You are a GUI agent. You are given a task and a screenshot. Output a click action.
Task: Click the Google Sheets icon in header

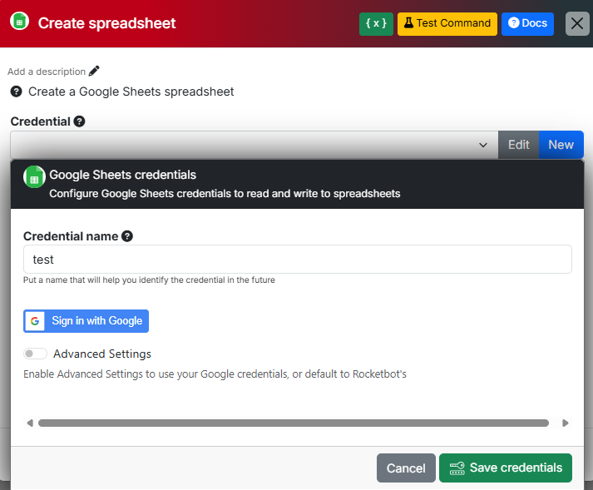(19, 22)
